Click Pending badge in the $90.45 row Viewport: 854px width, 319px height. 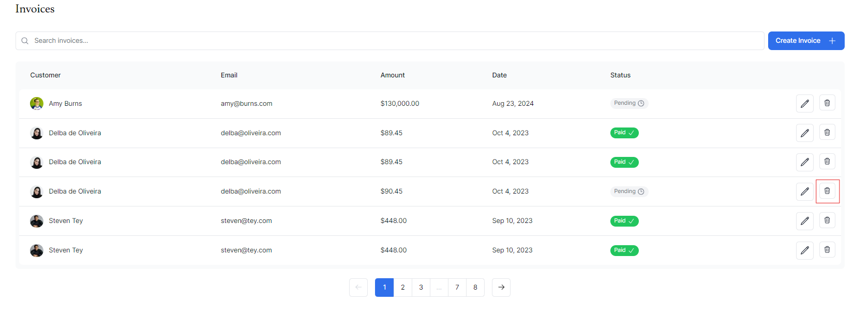[629, 192]
